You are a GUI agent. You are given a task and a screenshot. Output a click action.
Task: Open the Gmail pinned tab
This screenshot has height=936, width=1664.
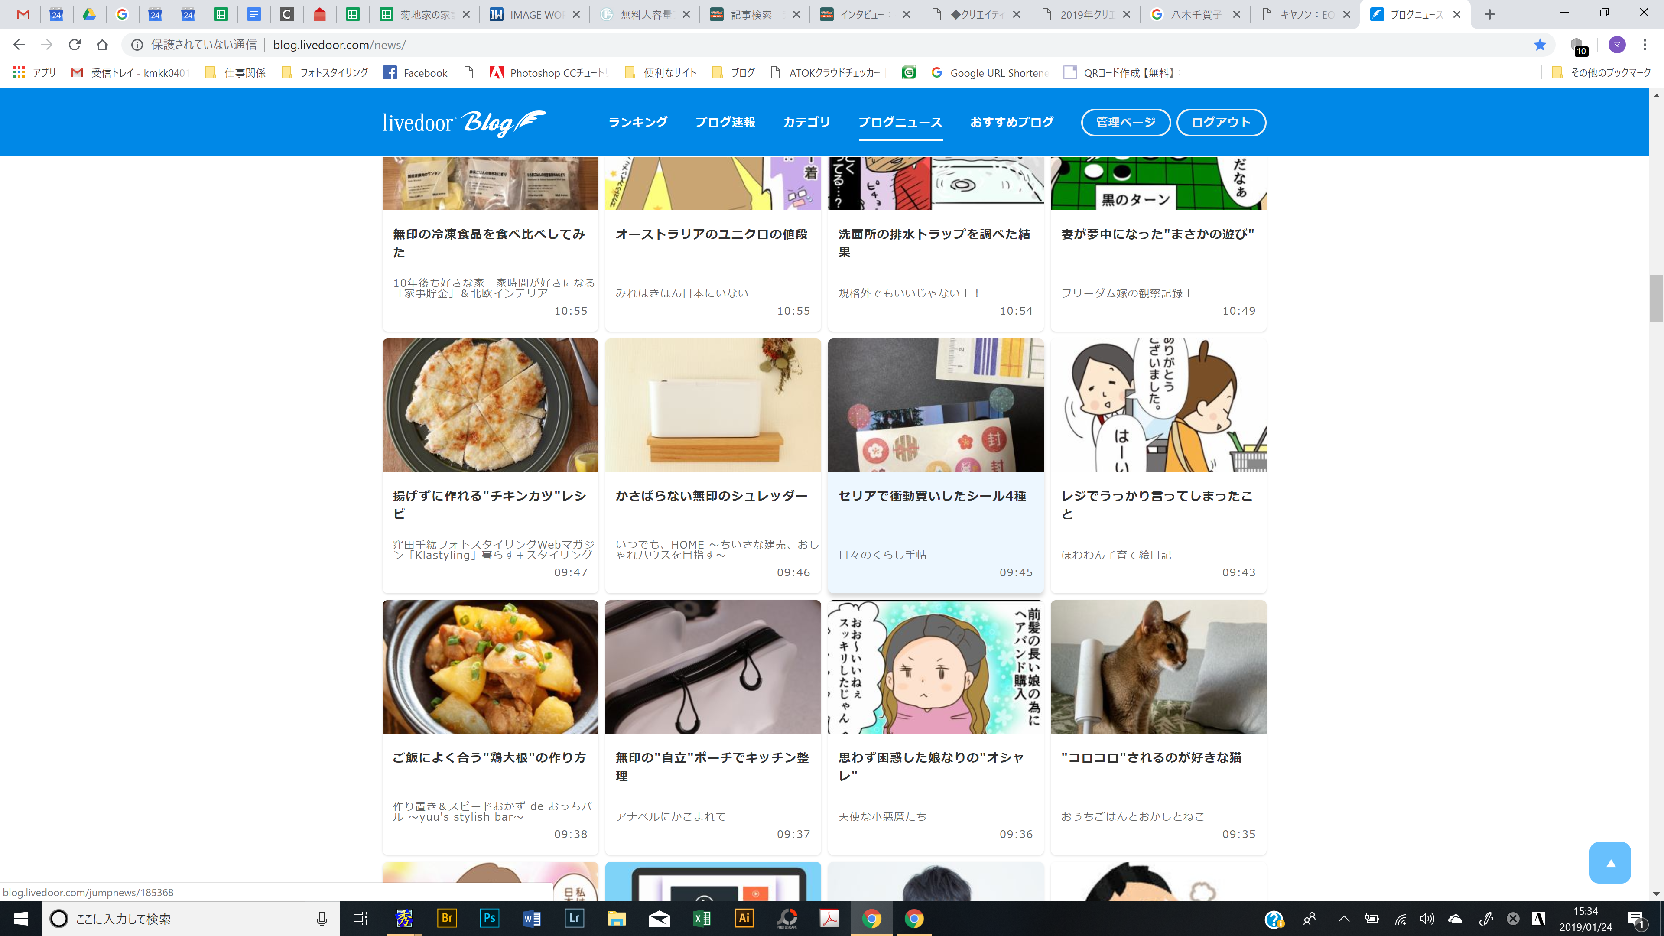pos(23,14)
